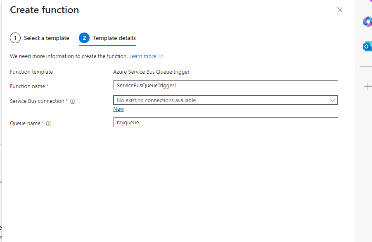Open the Microsoft 365 sidebar icon
The image size is (372, 242).
coord(367,22)
